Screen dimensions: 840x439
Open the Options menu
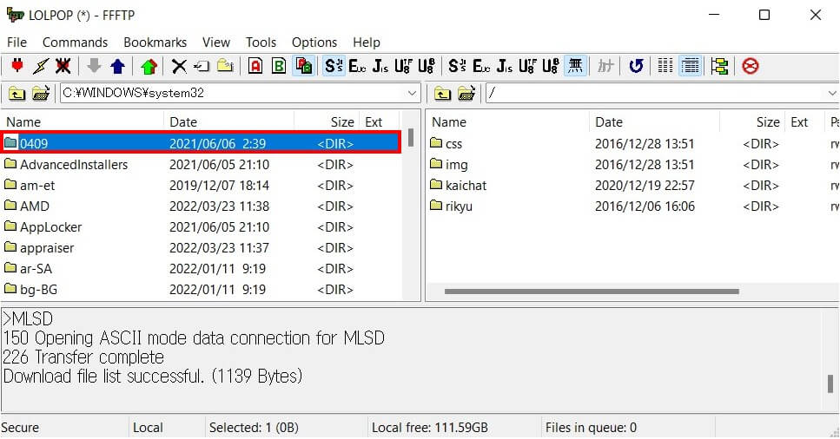314,43
